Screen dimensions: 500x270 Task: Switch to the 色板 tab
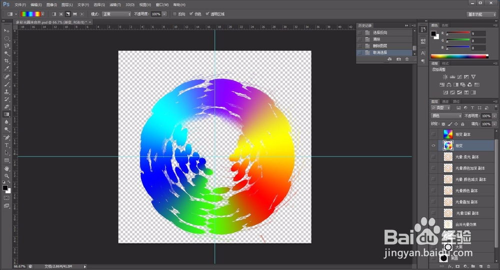(x=445, y=25)
